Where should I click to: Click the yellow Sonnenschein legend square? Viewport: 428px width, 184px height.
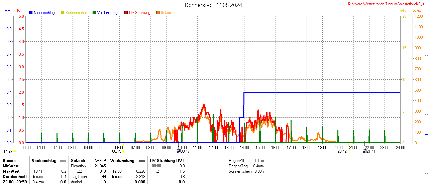click(63, 13)
